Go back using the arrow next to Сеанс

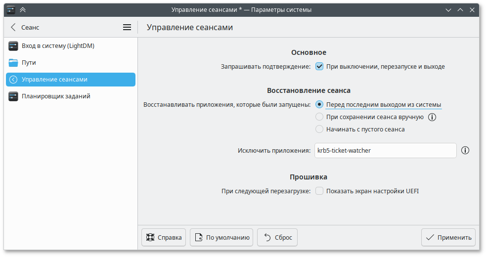(x=13, y=27)
